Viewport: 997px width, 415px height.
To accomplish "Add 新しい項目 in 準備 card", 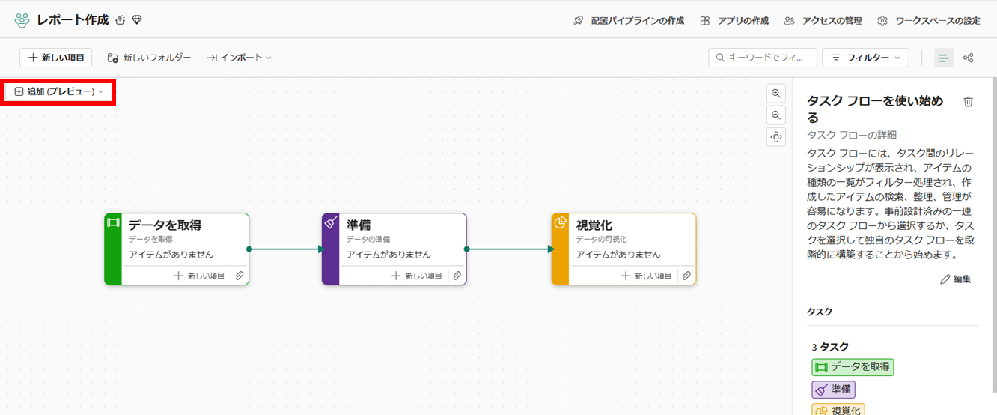I will coord(417,276).
